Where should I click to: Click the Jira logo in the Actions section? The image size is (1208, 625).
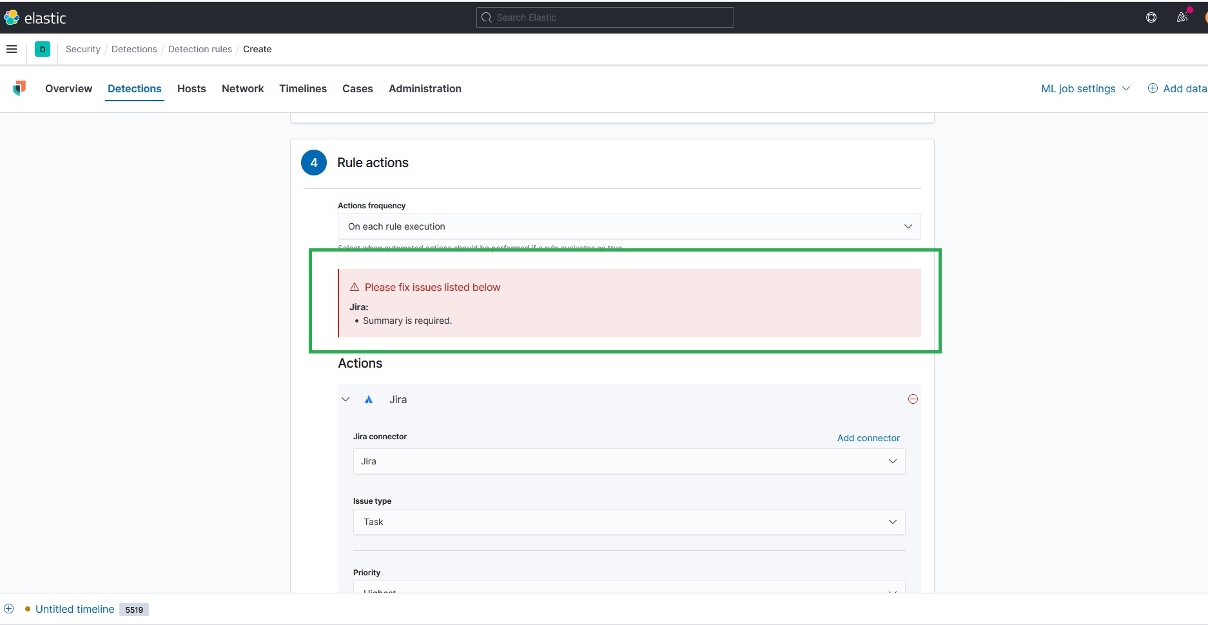tap(369, 399)
